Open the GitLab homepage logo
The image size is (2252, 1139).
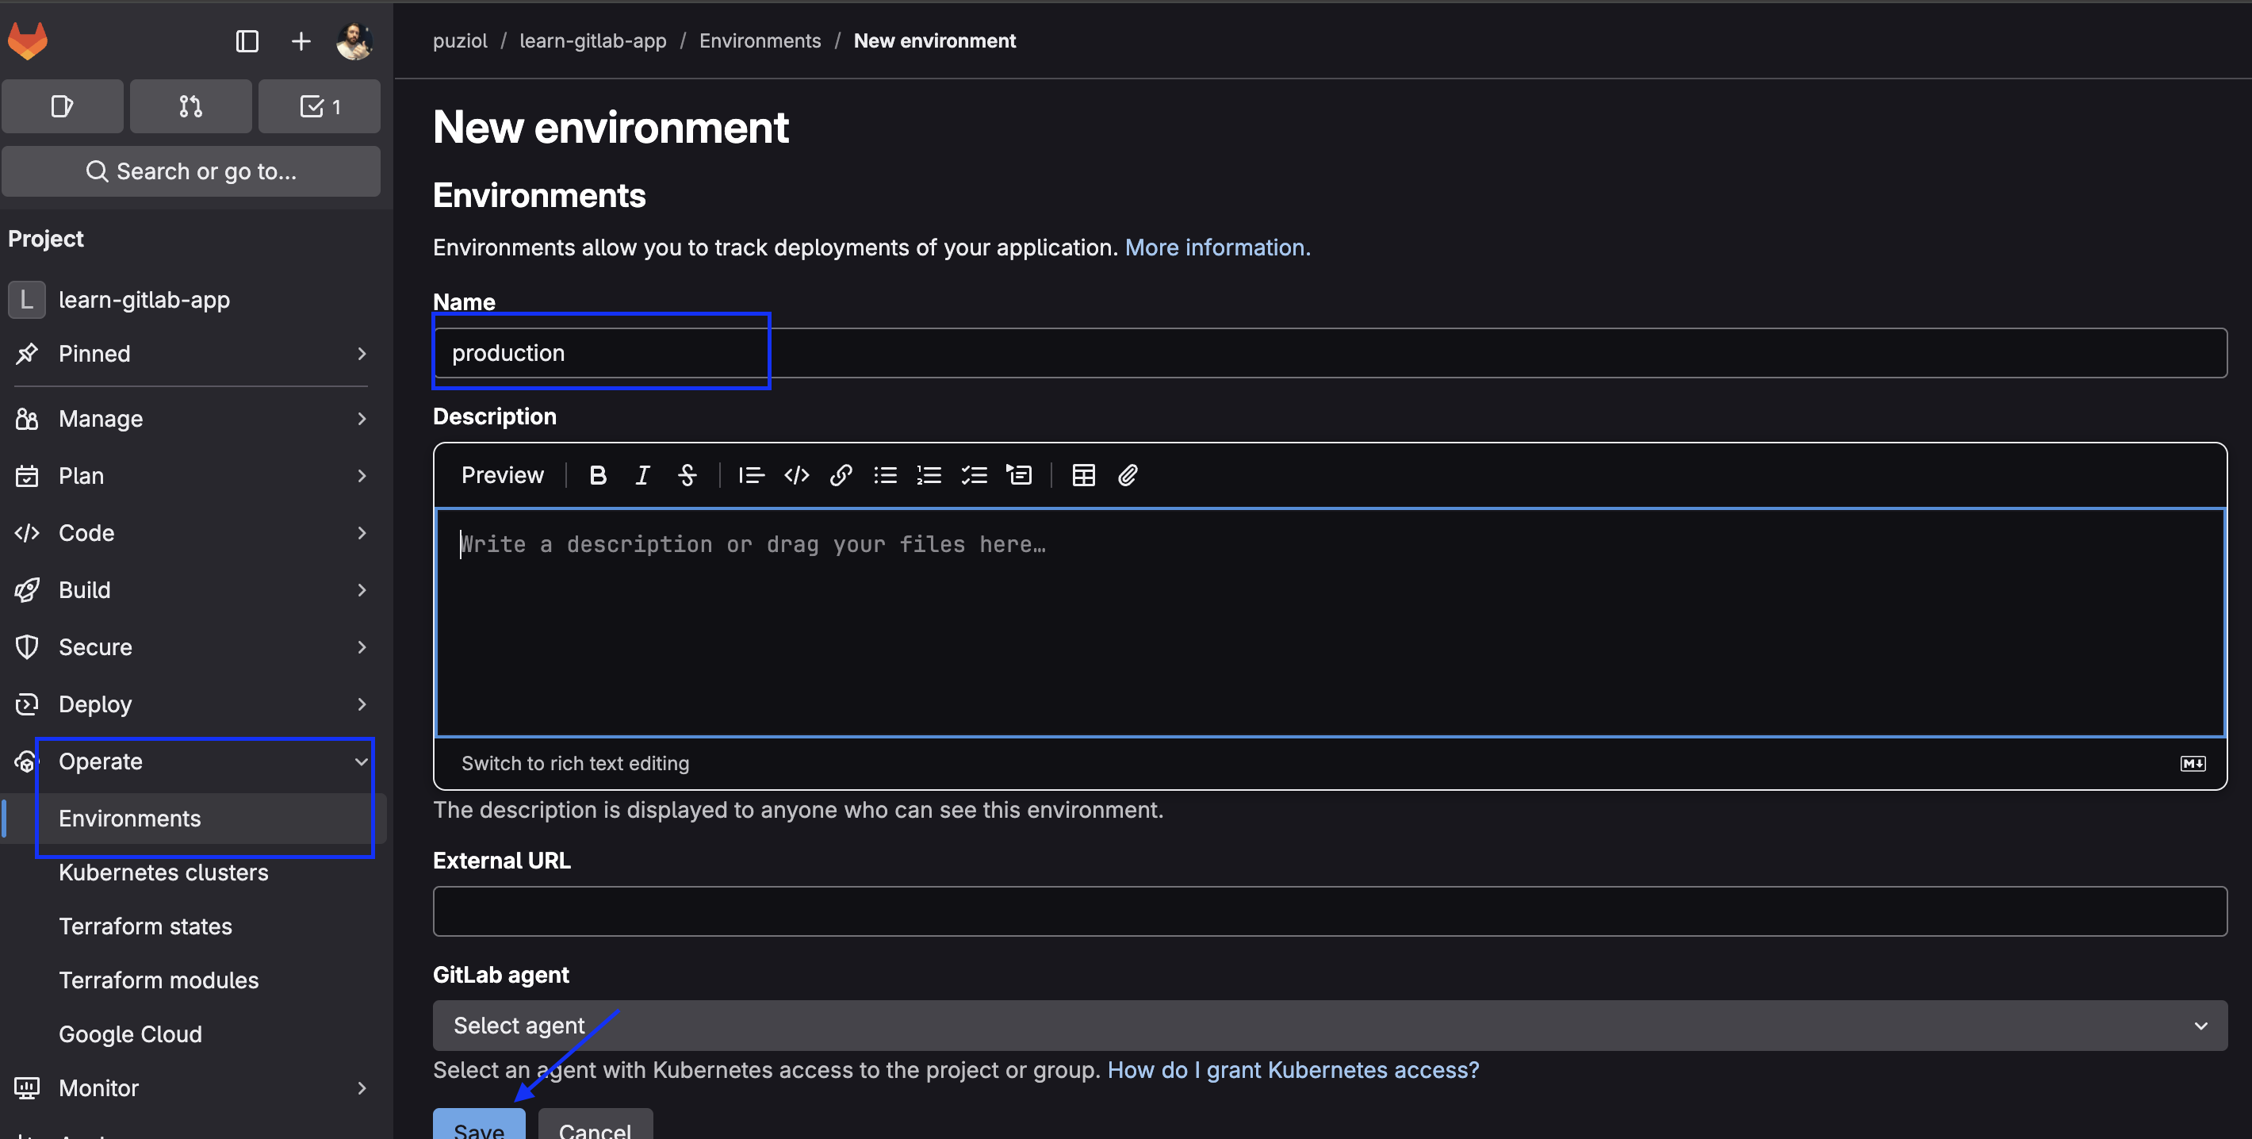point(28,40)
